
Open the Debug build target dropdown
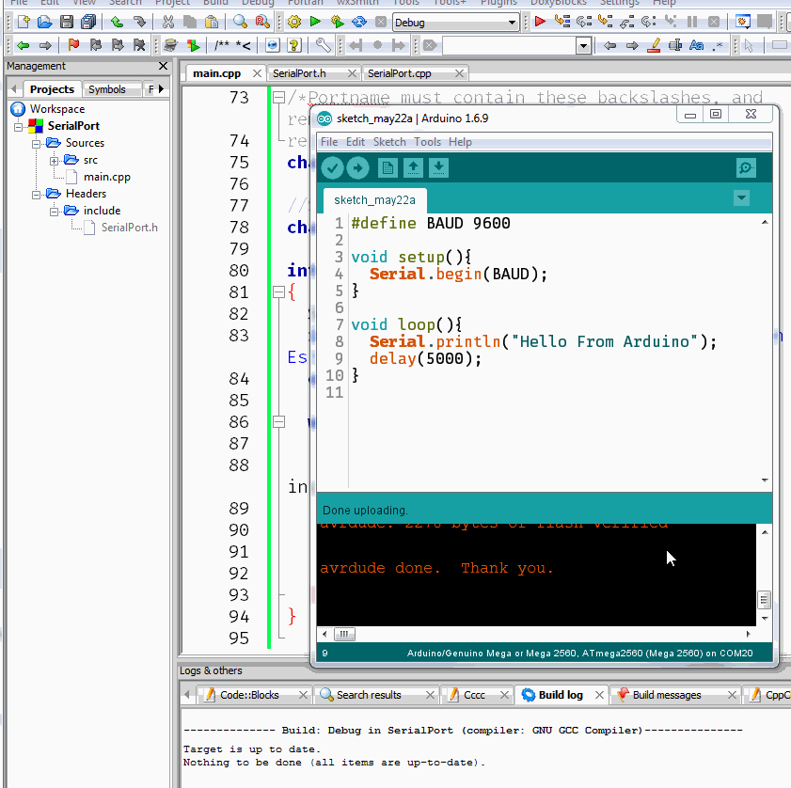(512, 22)
